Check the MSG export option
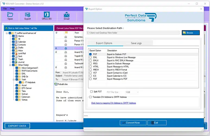 tap(90, 63)
